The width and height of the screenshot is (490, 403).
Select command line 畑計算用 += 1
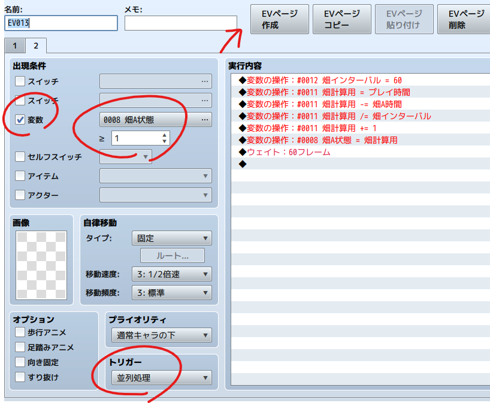tap(361, 128)
